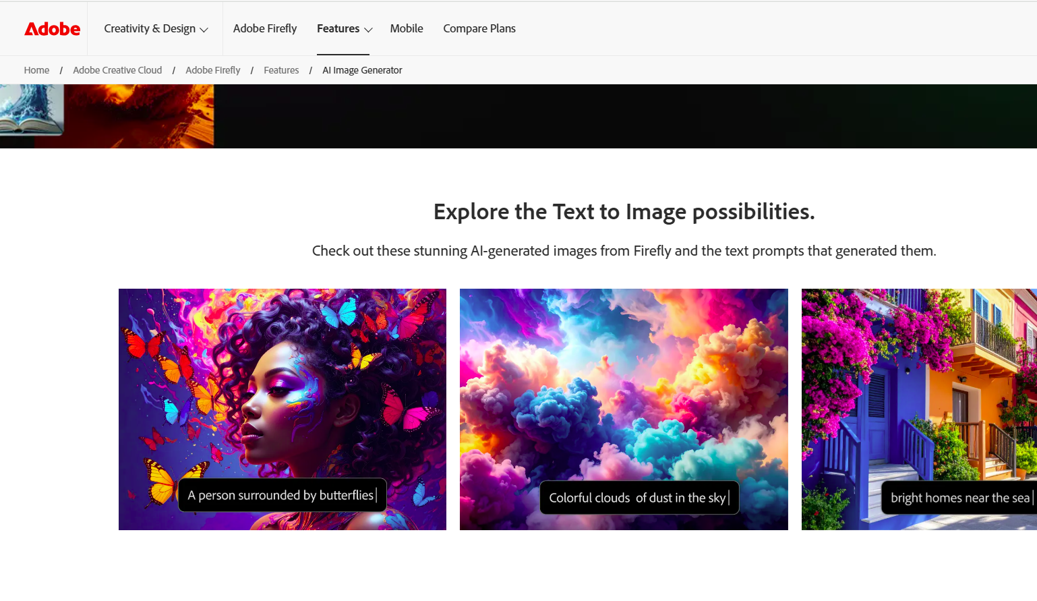
Task: Open Adobe Creative Cloud breadcrumb link
Action: tap(117, 70)
